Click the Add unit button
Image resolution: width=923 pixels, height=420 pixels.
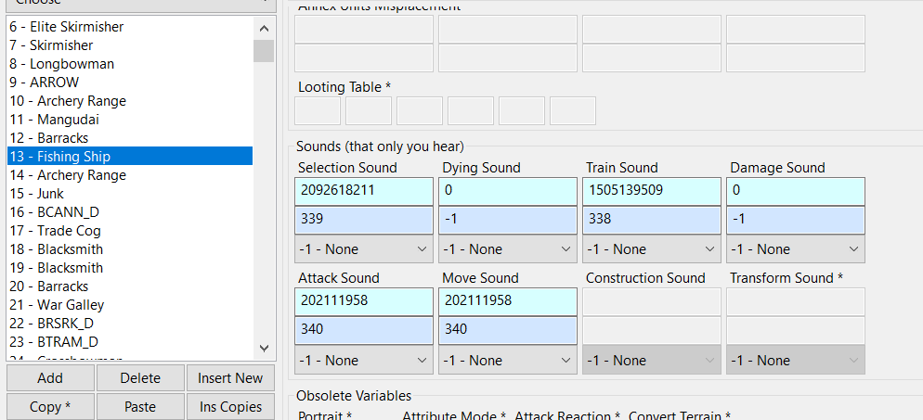point(50,378)
